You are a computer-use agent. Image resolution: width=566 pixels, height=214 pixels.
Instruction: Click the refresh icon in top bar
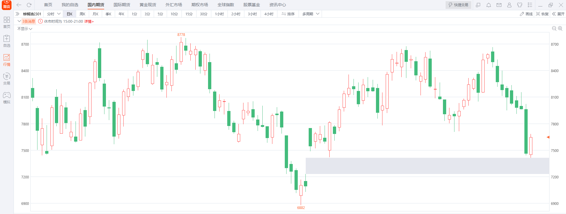(29, 5)
